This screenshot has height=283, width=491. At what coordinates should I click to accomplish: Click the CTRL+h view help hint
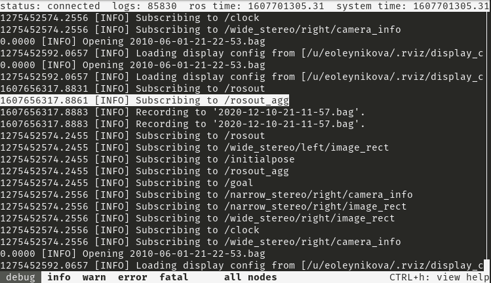tap(439, 277)
